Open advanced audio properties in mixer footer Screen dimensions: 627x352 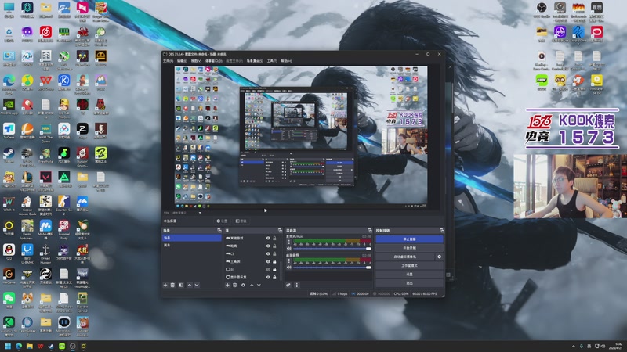click(x=288, y=285)
